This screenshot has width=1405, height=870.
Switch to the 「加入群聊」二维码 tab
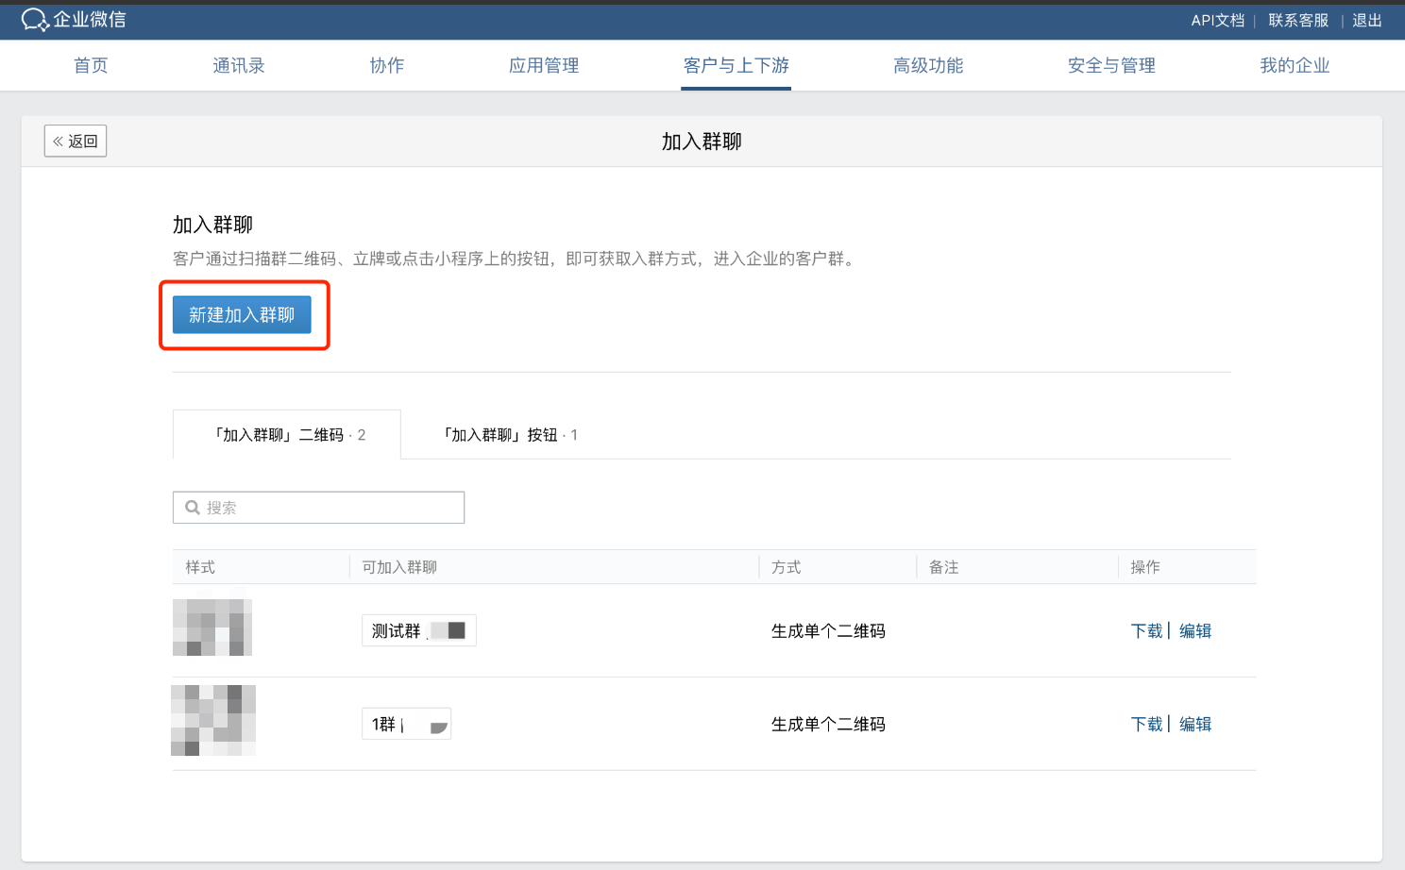click(287, 435)
